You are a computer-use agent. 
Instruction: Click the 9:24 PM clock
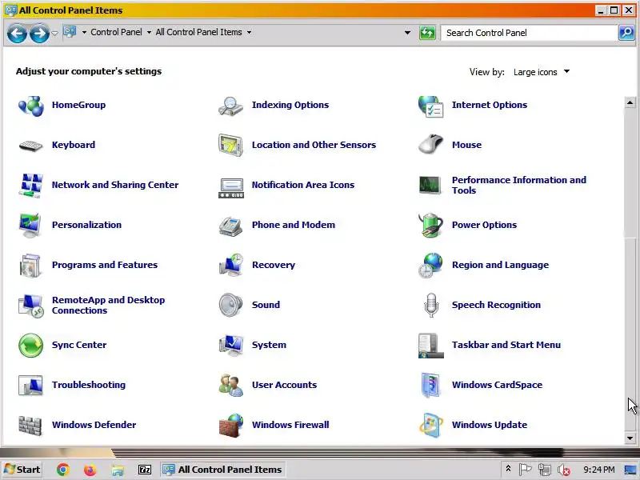(599, 470)
